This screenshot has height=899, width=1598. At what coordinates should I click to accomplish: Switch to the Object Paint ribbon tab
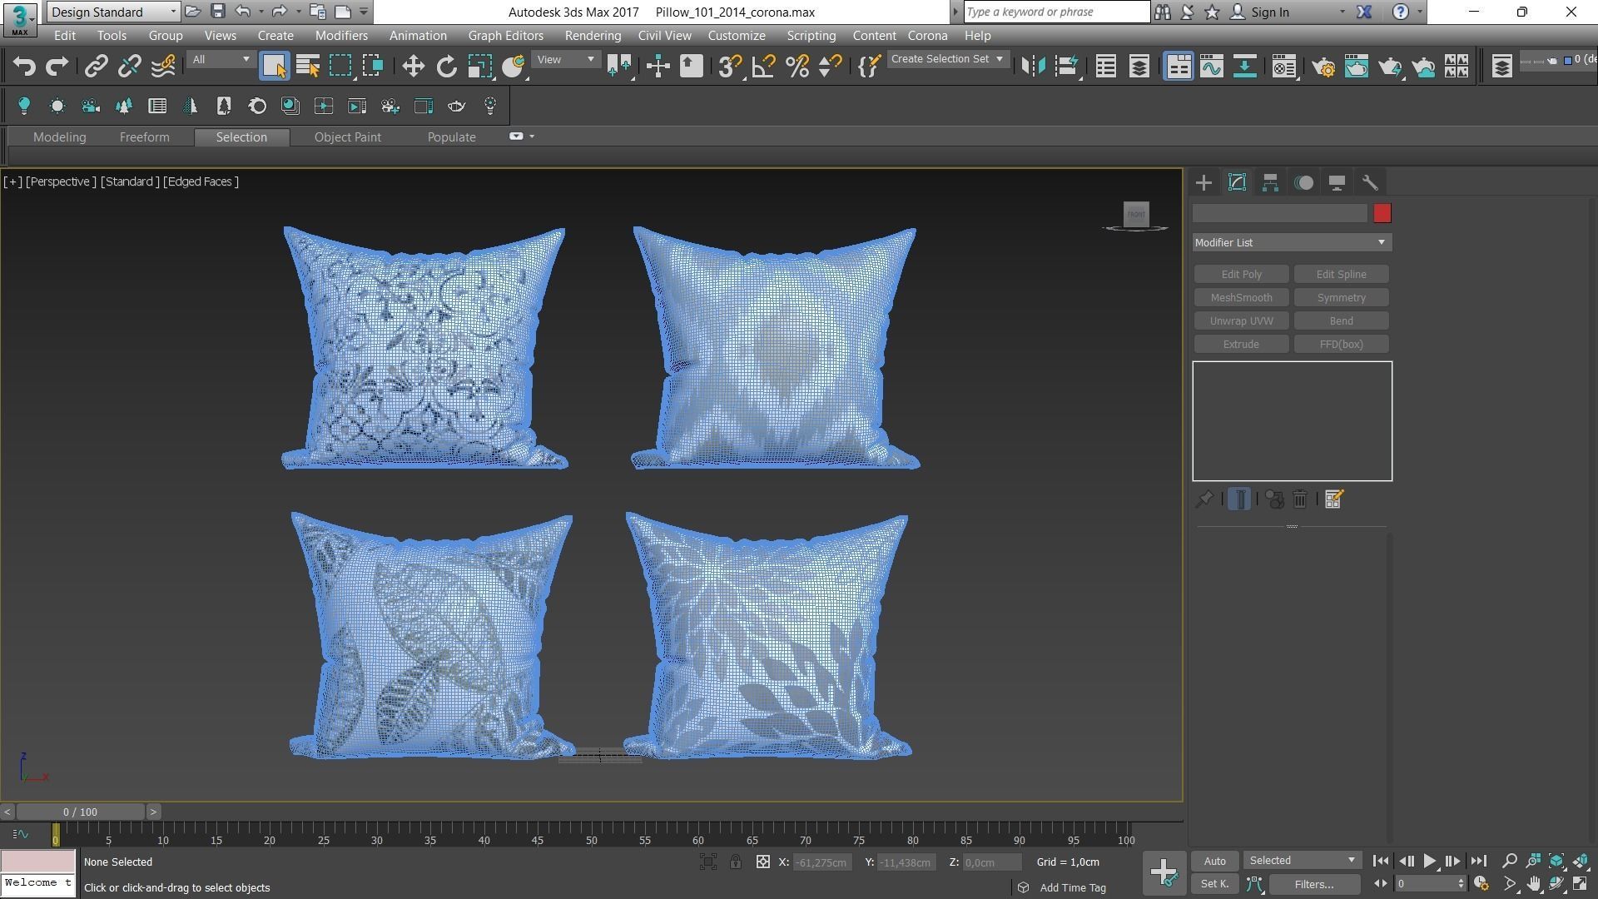(347, 137)
